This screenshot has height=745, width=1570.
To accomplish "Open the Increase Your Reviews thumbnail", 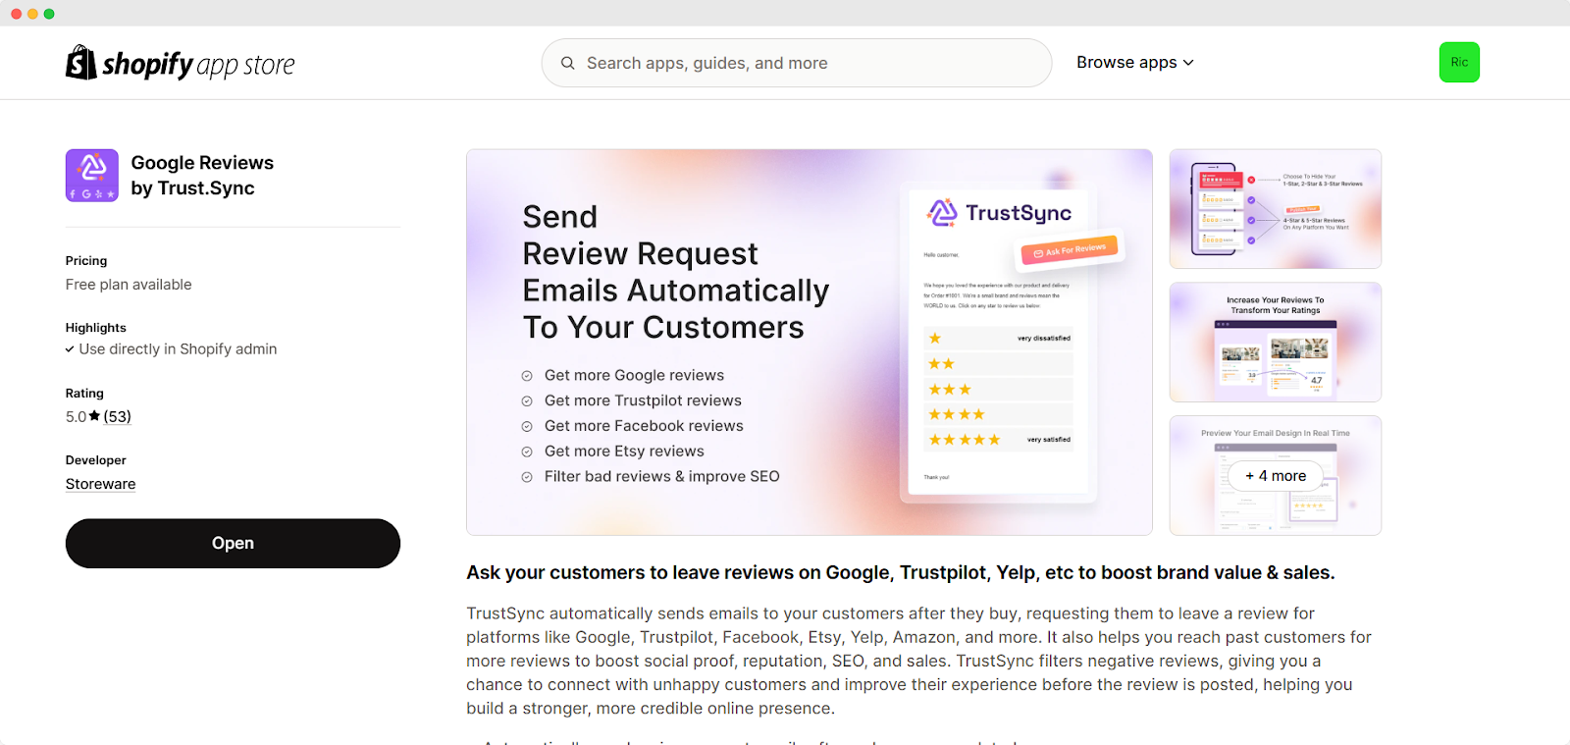I will pos(1276,343).
